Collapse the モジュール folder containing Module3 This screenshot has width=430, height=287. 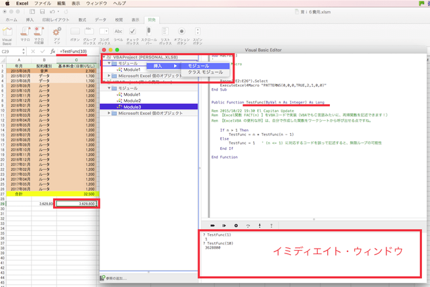(x=109, y=88)
